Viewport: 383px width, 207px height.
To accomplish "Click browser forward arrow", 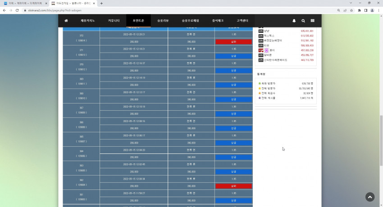I will (x=11, y=10).
